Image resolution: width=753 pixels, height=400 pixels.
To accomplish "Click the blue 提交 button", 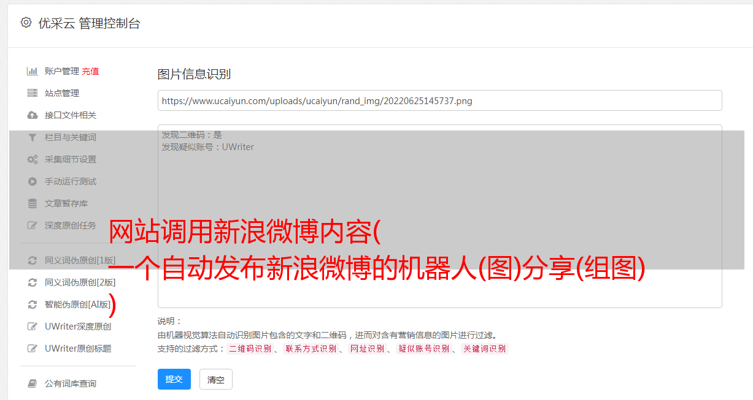I will coord(174,379).
